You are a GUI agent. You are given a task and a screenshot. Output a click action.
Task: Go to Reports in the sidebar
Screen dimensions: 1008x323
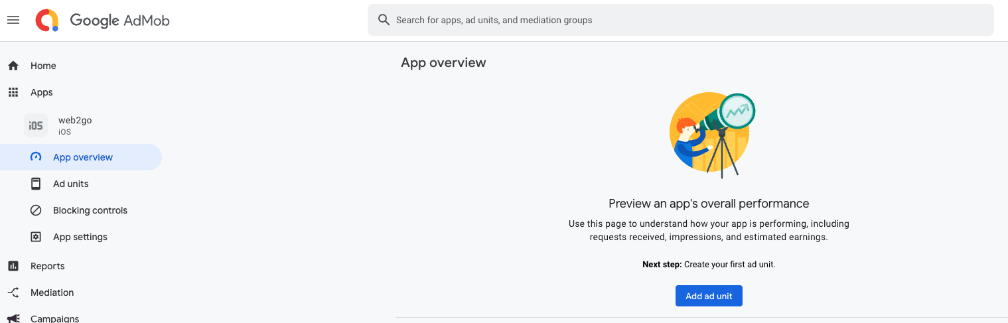point(48,266)
